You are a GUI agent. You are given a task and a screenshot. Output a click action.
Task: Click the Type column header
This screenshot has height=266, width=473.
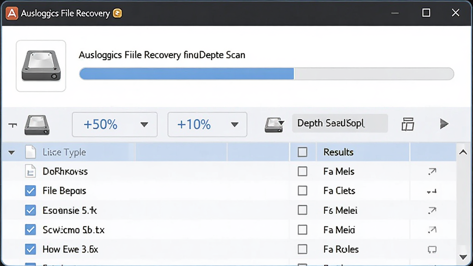64,152
